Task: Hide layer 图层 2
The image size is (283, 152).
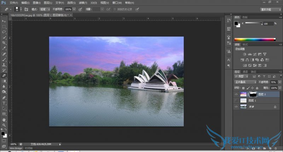Action: (x=236, y=95)
